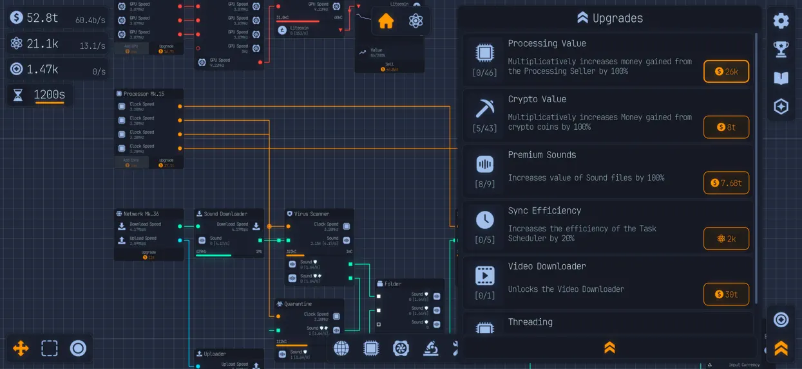Click the orange home icon
The height and width of the screenshot is (369, 802).
click(x=386, y=21)
